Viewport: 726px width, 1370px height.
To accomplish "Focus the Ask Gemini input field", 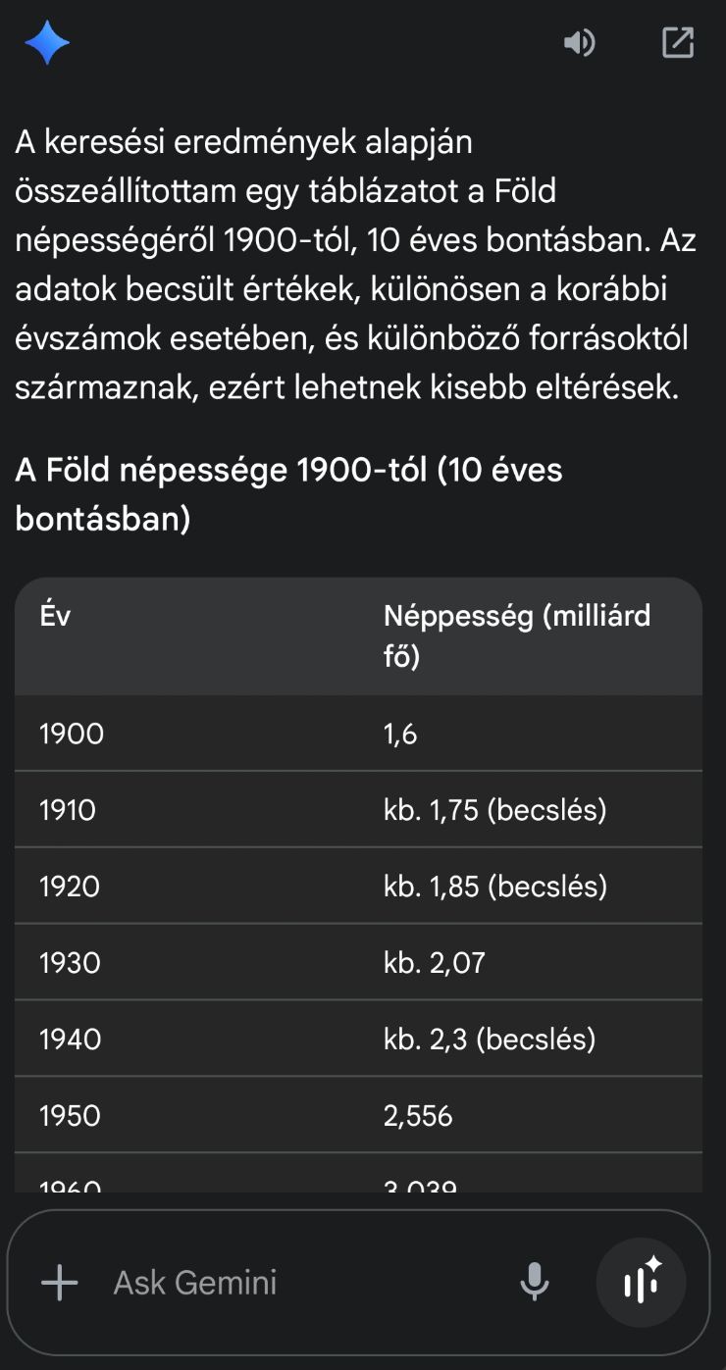I will click(x=294, y=1282).
